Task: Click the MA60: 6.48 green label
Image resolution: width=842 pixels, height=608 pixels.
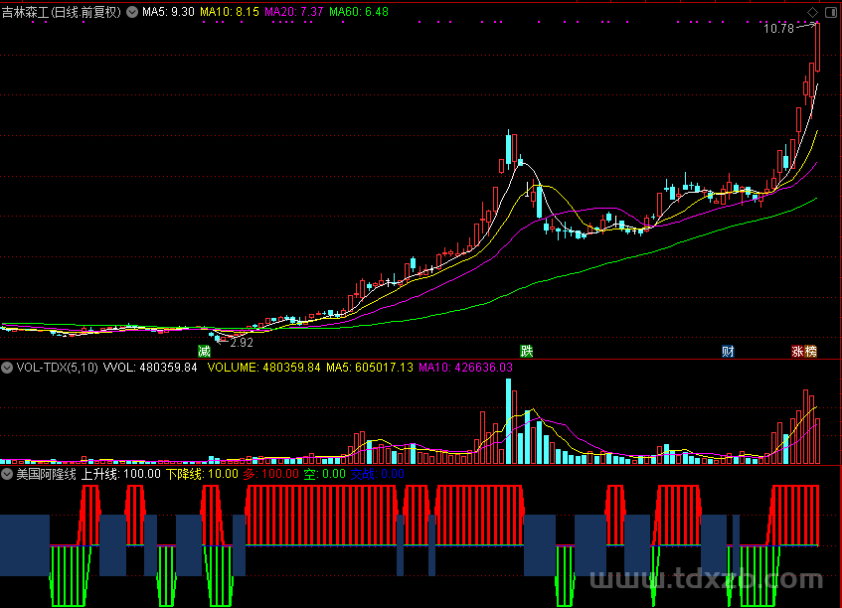Action: (359, 12)
